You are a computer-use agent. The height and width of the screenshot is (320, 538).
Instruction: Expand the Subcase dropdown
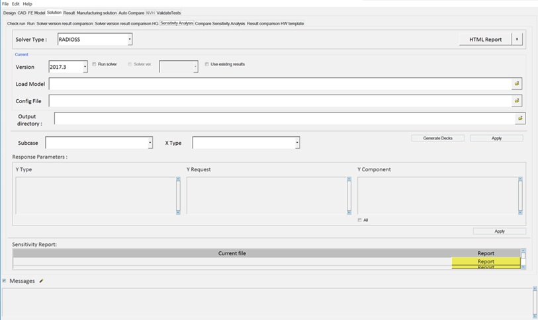[150, 143]
